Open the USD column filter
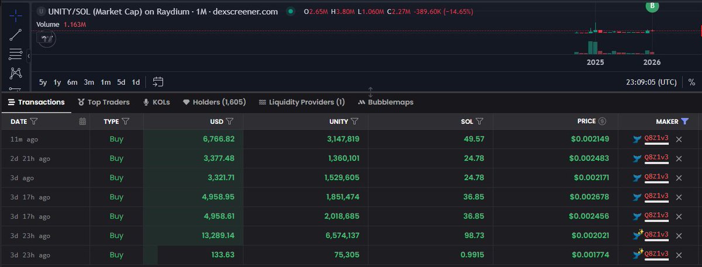This screenshot has height=267, width=702. (230, 122)
